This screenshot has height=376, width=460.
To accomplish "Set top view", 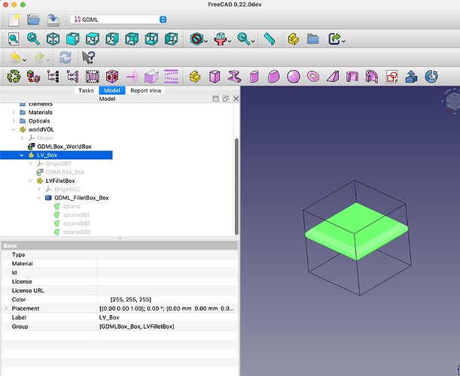I will pos(93,38).
